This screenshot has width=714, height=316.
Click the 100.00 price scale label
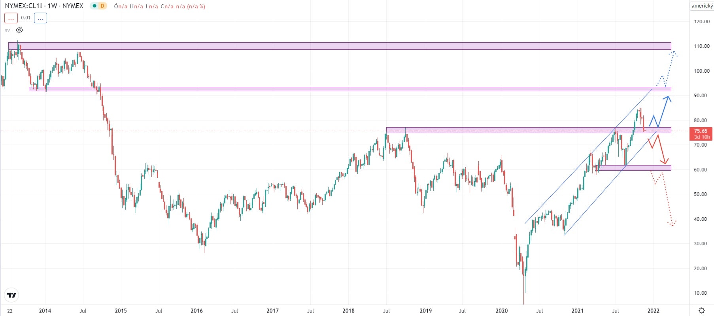click(701, 71)
